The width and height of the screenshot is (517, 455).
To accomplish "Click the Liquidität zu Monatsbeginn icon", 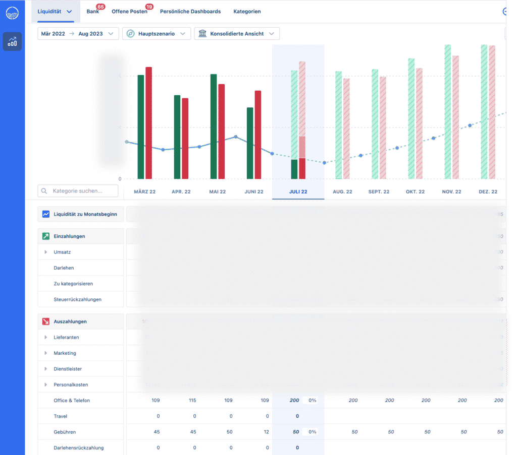I will coord(46,214).
